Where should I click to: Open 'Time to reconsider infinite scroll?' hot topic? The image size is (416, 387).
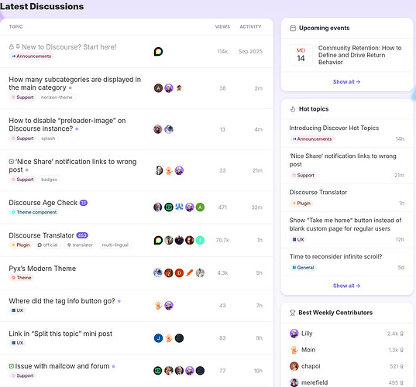click(x=335, y=257)
